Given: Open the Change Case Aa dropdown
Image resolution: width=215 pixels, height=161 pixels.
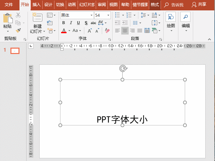Looking at the screenshot, I should pyautogui.click(x=77, y=31).
